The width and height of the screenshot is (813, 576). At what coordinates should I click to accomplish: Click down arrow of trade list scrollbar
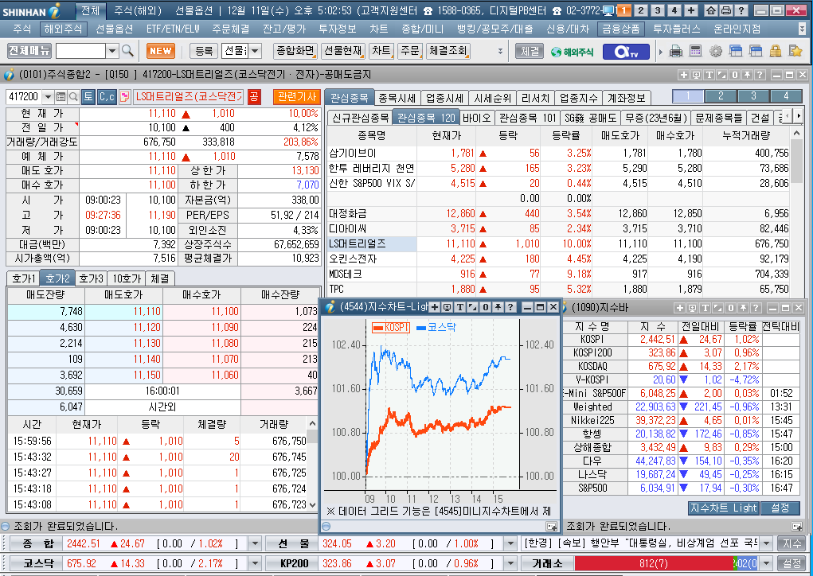[x=313, y=504]
